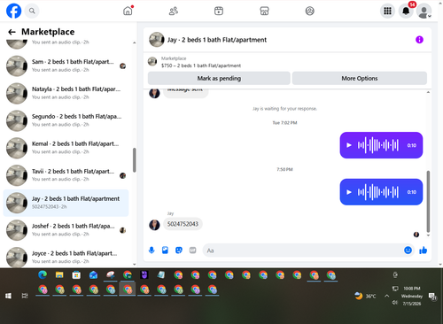Focus the Aa message input field
Screen dimensions: 443x324
[x=303, y=251]
